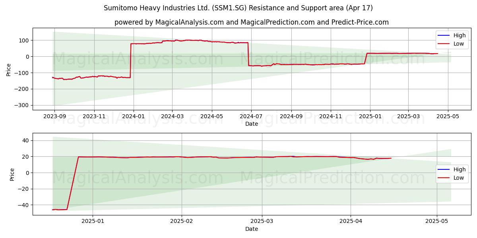Click the 2025-02 tick label in bottom chart
This screenshot has height=238, width=477.
[x=182, y=222]
